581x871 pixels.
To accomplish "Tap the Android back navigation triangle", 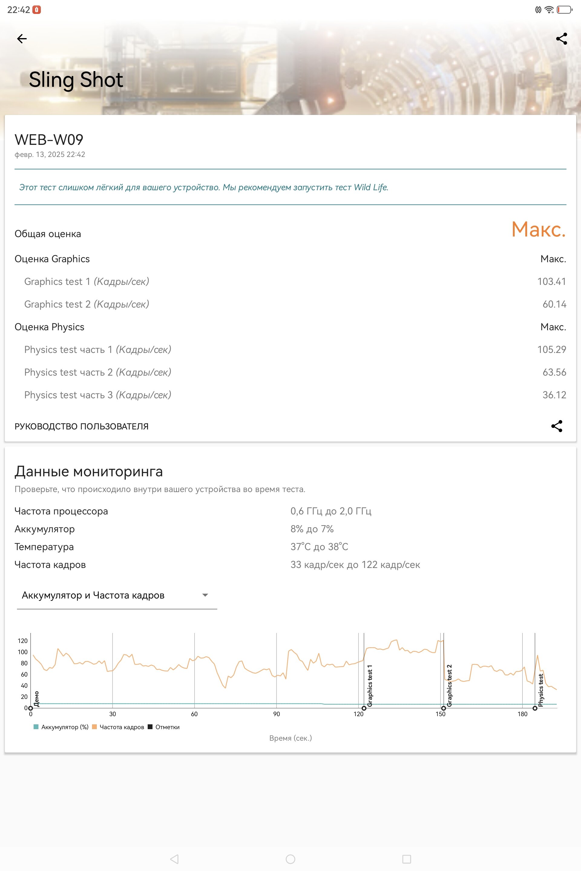I will pos(175,859).
